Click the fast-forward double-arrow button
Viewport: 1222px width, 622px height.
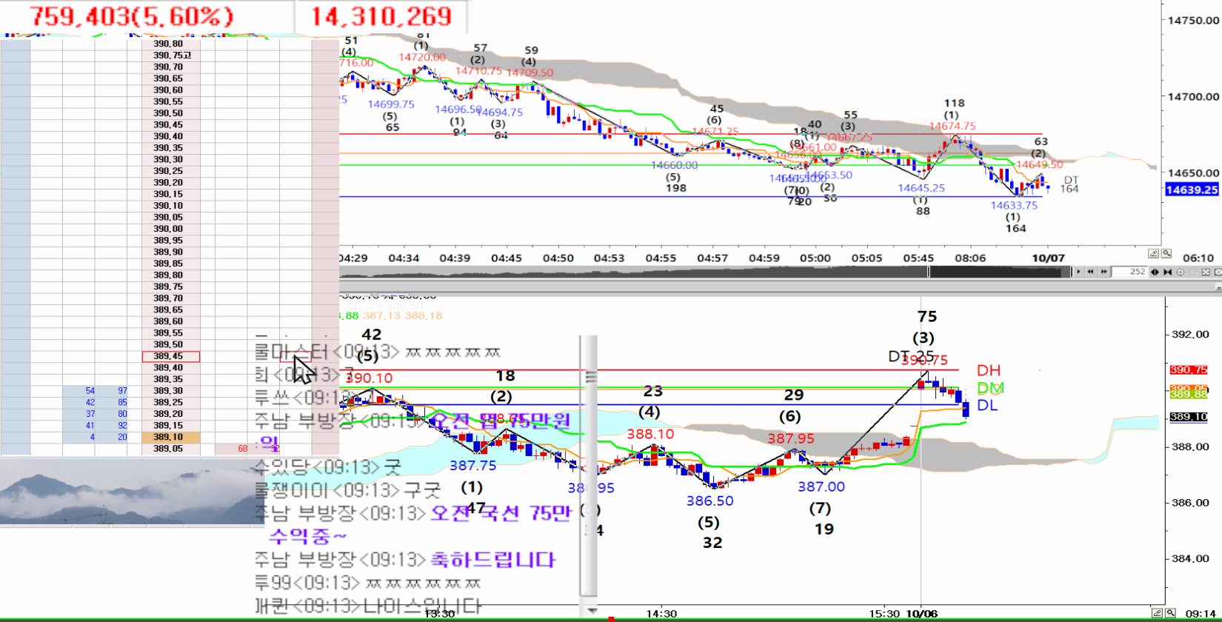click(1104, 272)
